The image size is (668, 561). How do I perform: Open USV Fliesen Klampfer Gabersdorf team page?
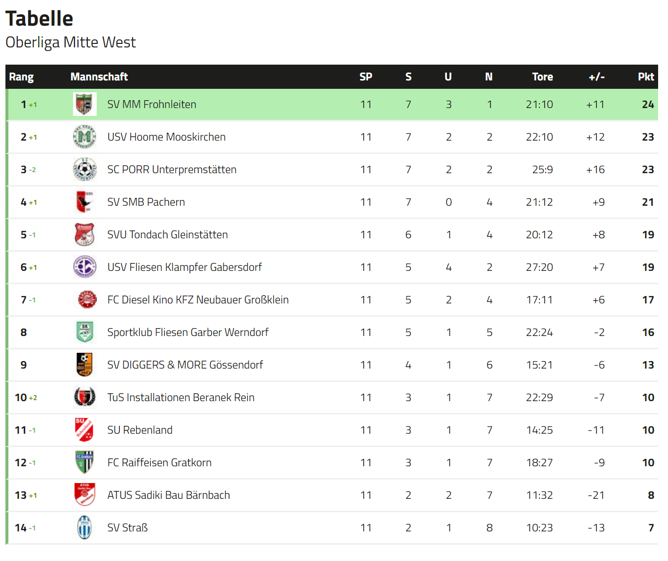tap(185, 267)
